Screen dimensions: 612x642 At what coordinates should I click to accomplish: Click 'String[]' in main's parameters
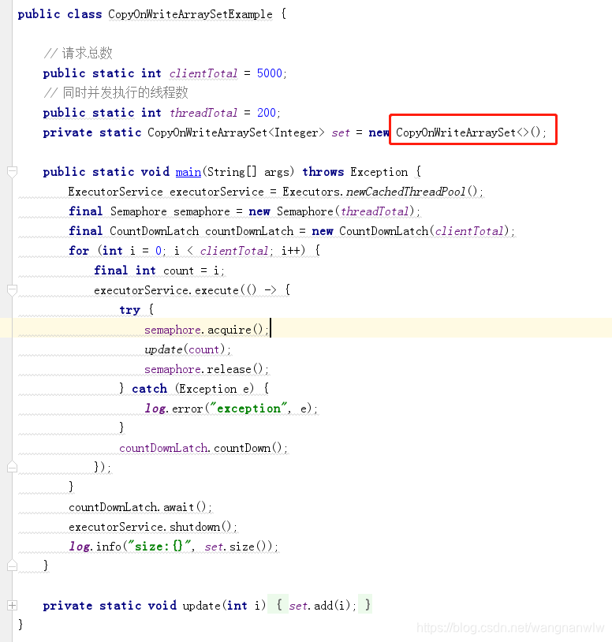[232, 172]
